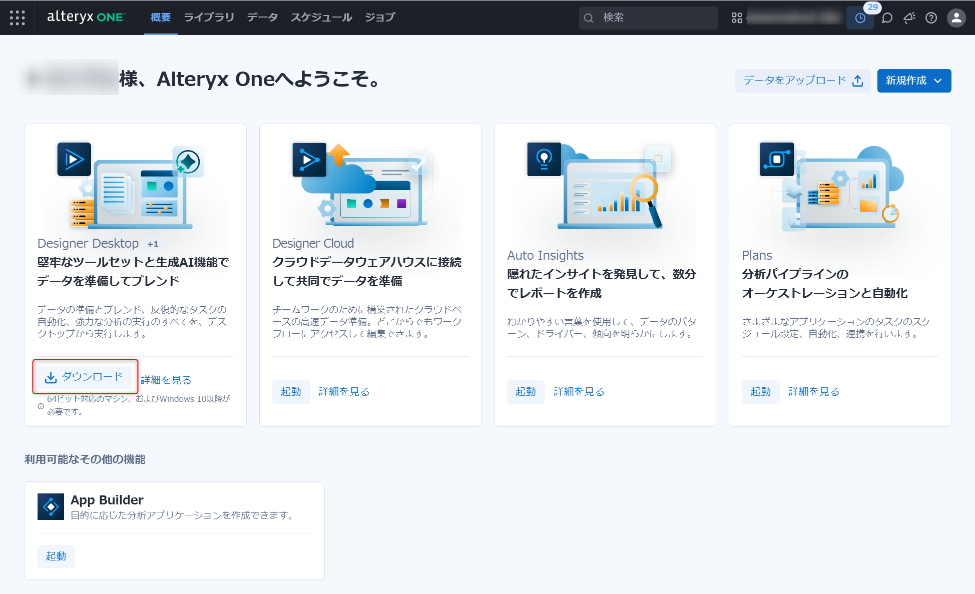
Task: Click the info icon beside 64-bit requirement
Action: point(41,406)
